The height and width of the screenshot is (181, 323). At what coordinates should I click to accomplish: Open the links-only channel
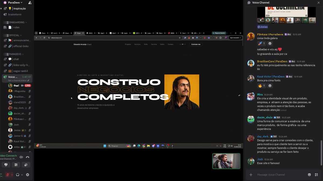tap(17, 65)
